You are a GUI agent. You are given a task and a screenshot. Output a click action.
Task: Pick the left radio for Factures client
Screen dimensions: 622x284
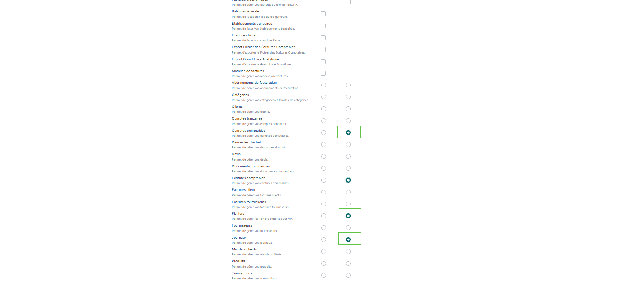(324, 192)
